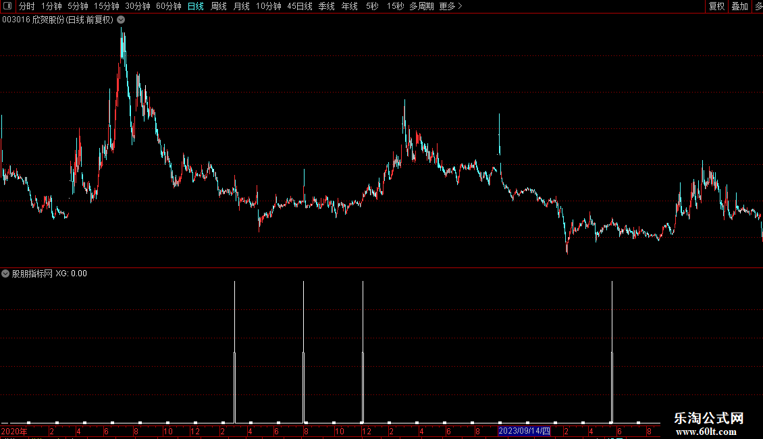Switch to 分时 intraday view

point(27,6)
